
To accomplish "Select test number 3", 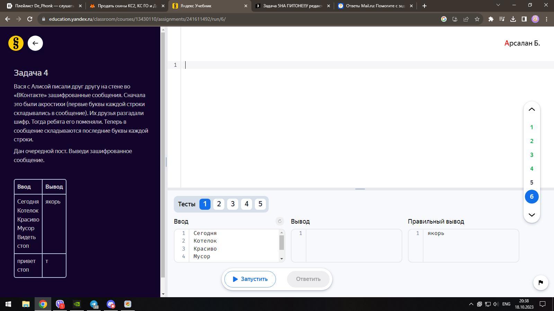I will (x=233, y=204).
